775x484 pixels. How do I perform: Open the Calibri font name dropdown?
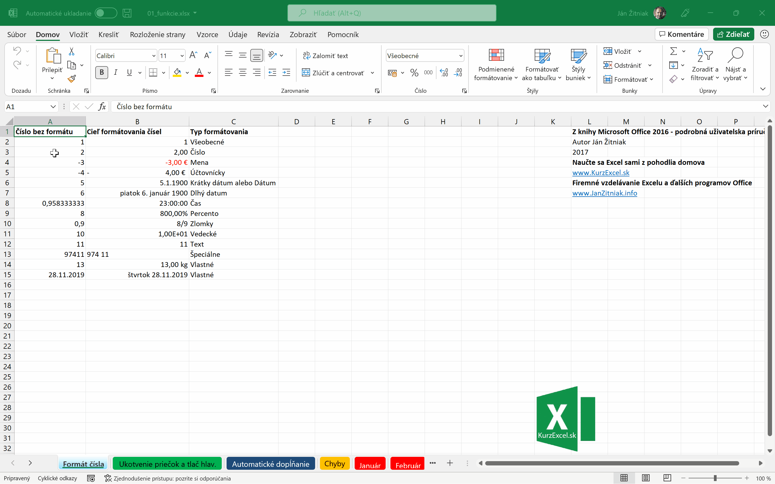[153, 56]
